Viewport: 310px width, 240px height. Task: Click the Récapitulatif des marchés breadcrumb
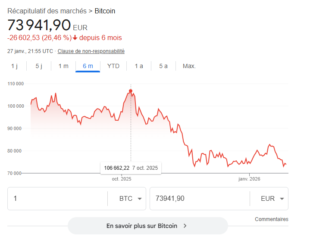point(47,11)
